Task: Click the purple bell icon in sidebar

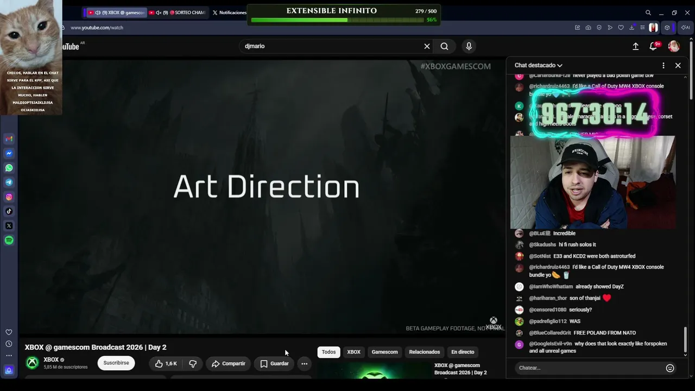Action: point(9,370)
